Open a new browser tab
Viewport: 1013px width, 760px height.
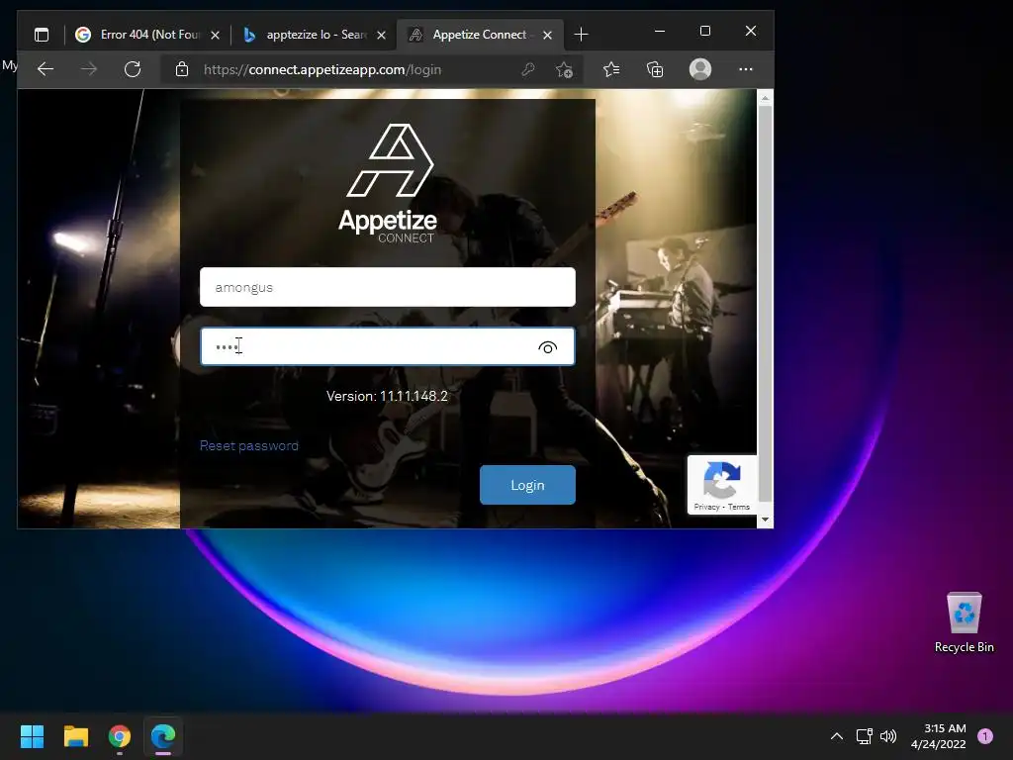point(581,35)
